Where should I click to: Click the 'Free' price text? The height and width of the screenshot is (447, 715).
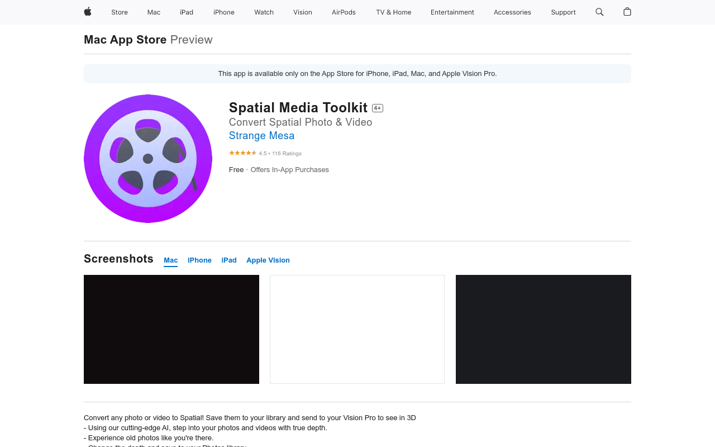(236, 170)
